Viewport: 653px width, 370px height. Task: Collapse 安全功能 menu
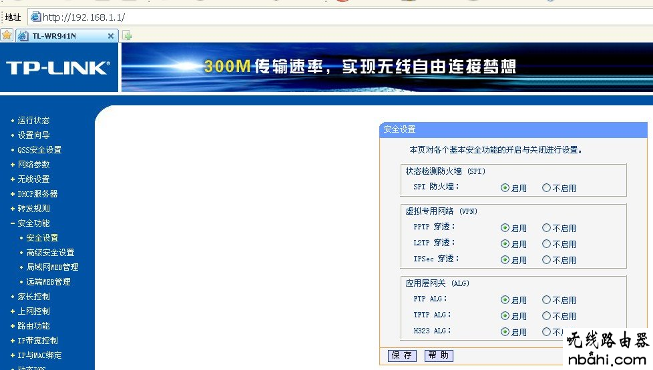pyautogui.click(x=33, y=223)
